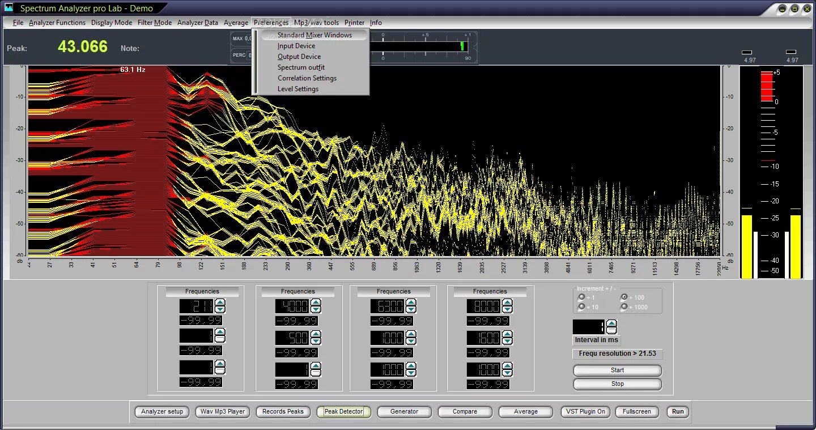Select Correlation Settings menu entry
Image resolution: width=816 pixels, height=430 pixels.
(307, 78)
